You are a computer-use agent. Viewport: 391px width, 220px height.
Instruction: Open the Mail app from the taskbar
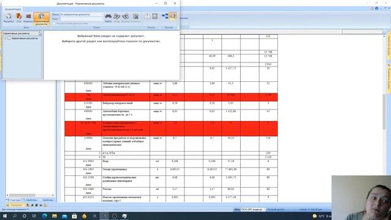[x=64, y=216]
